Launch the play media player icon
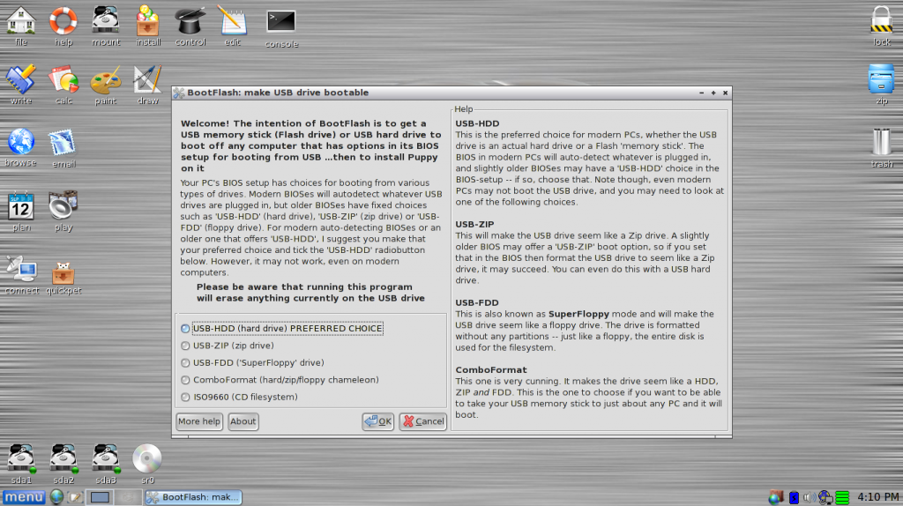This screenshot has height=506, width=903. (63, 205)
